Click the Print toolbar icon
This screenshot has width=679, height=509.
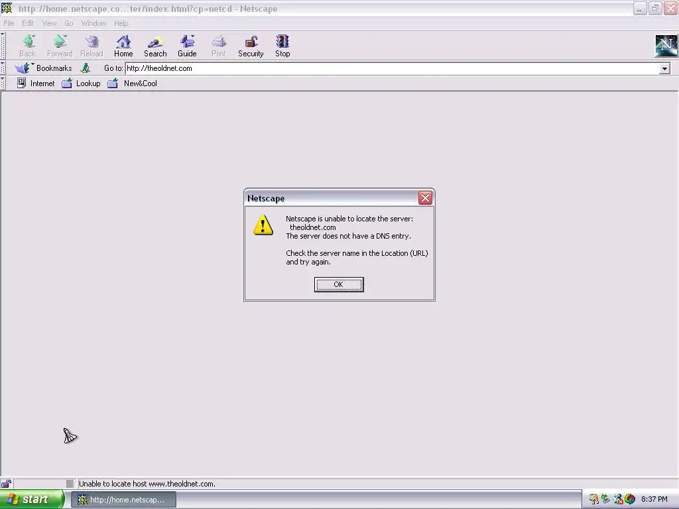pos(219,46)
